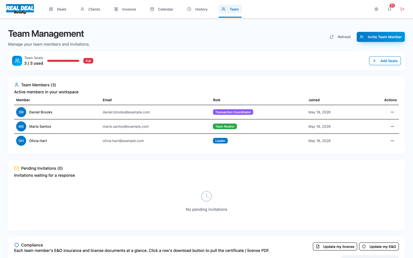Click the Team Members person icon
The width and height of the screenshot is (413, 258).
tap(17, 85)
